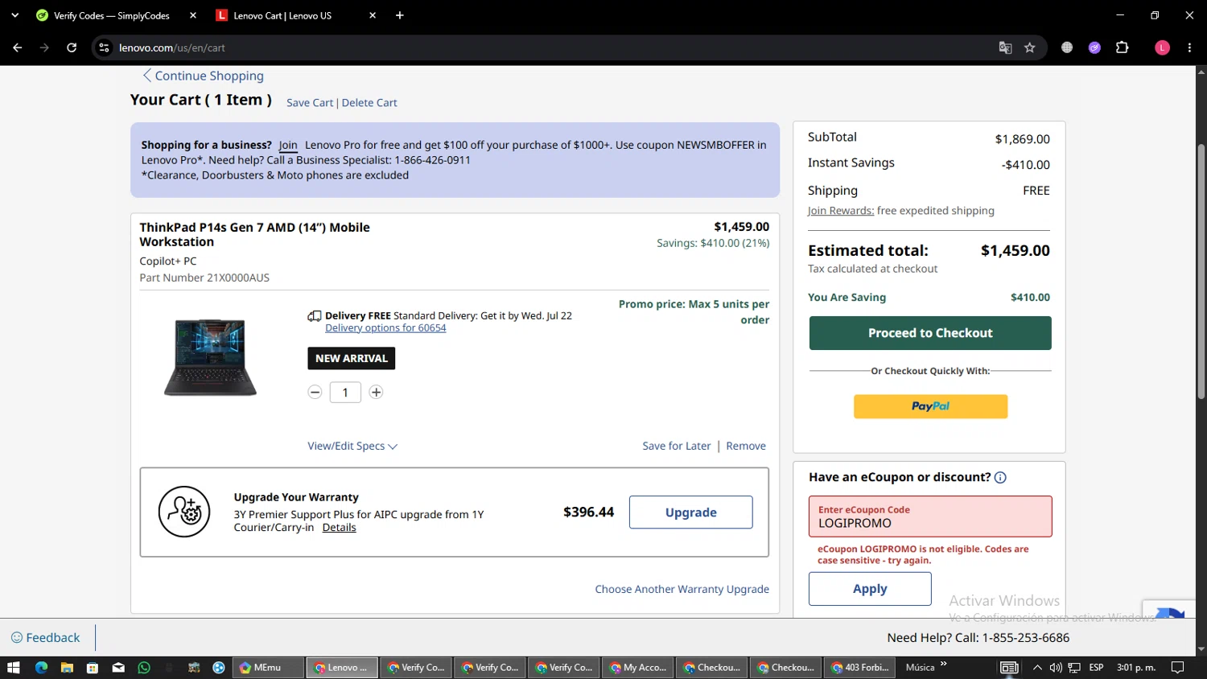
Task: Reload the Lenovo cart page
Action: click(x=72, y=47)
